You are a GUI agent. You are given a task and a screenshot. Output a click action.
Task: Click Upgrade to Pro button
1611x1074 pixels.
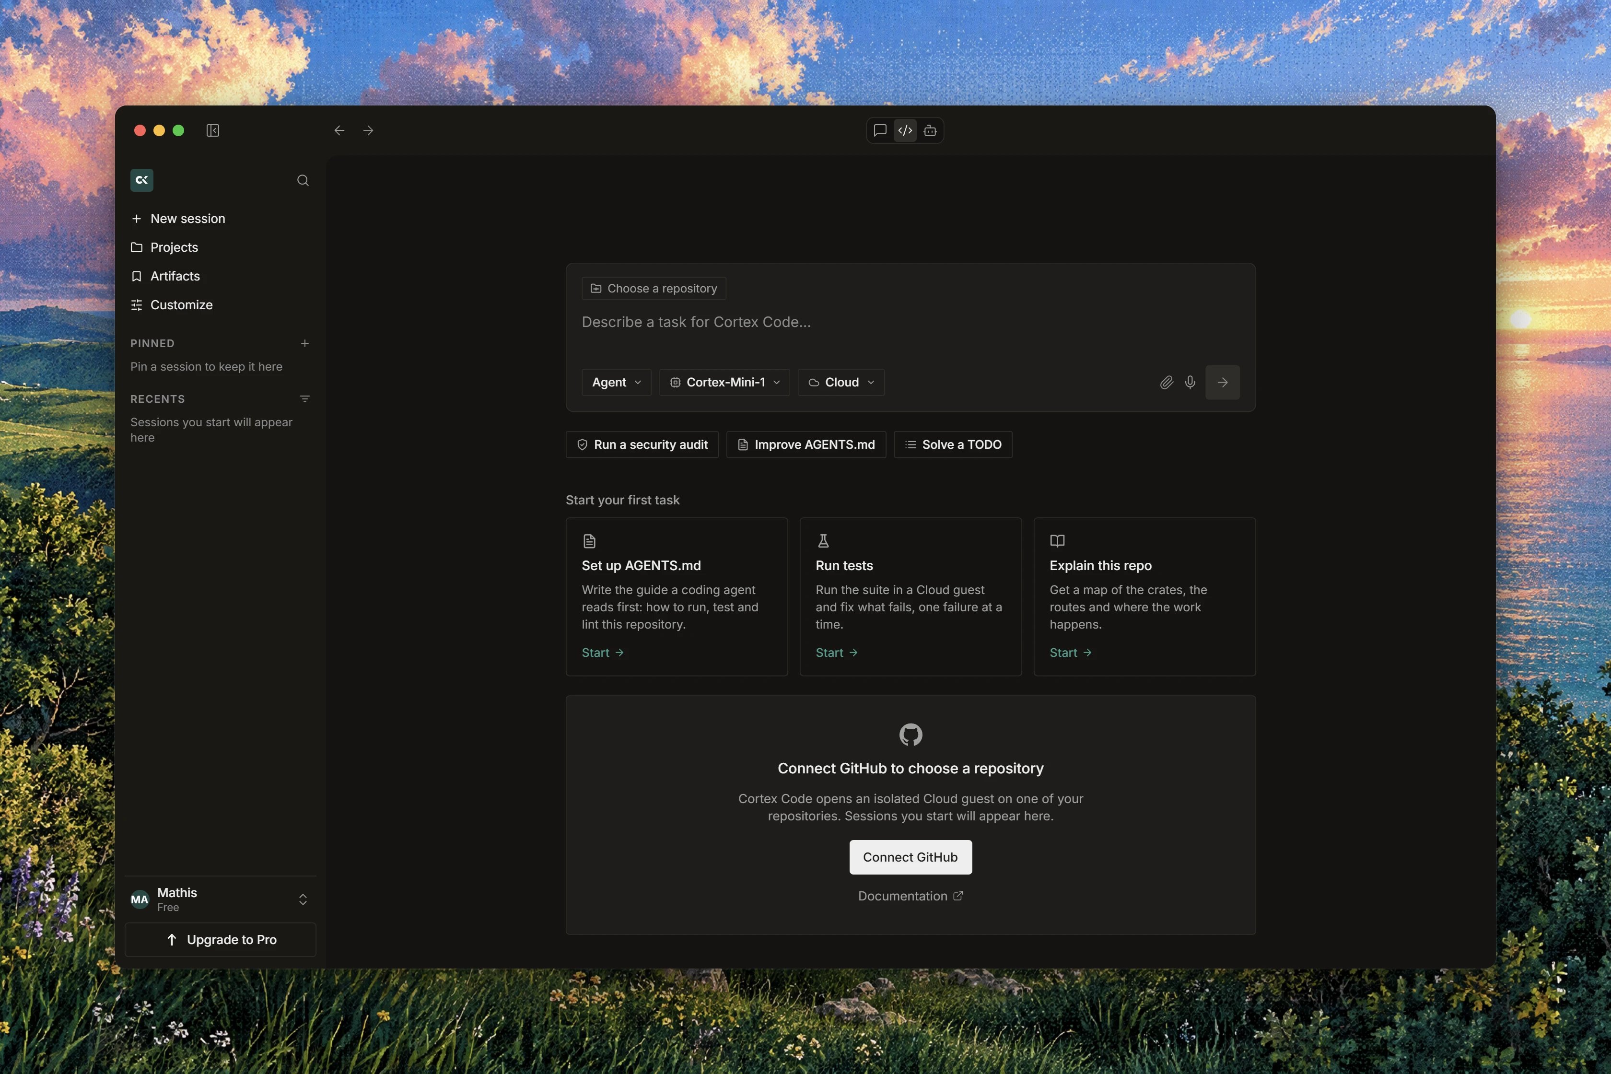coord(221,940)
